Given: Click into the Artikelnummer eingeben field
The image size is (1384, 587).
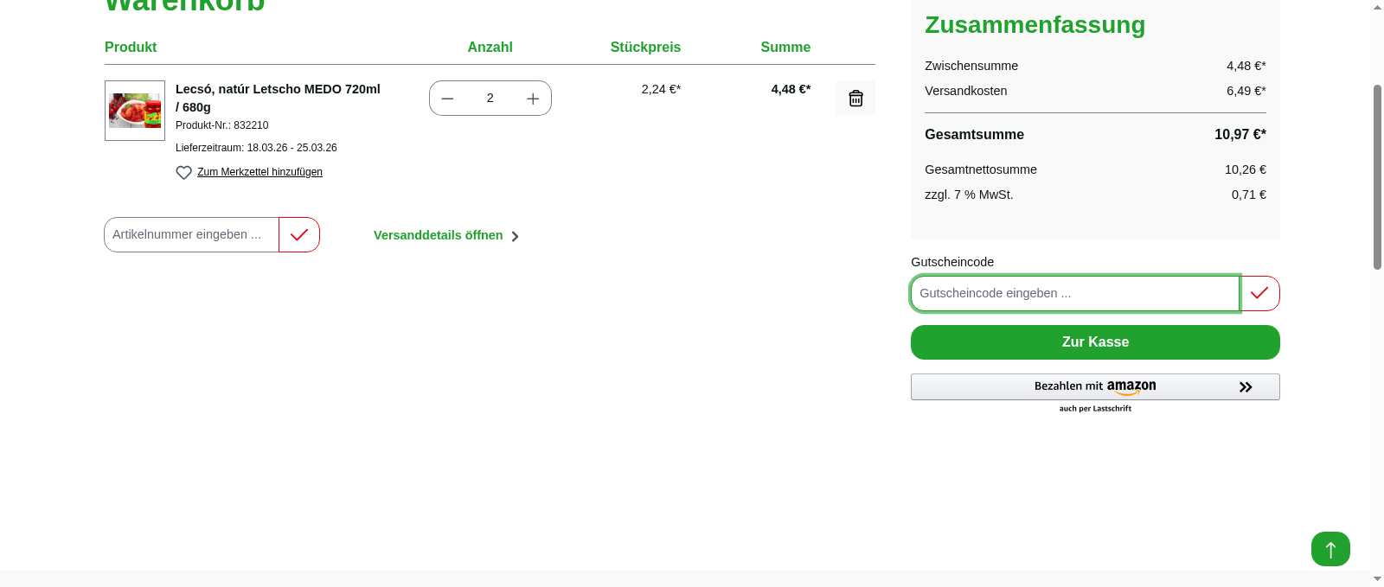Looking at the screenshot, I should point(190,234).
